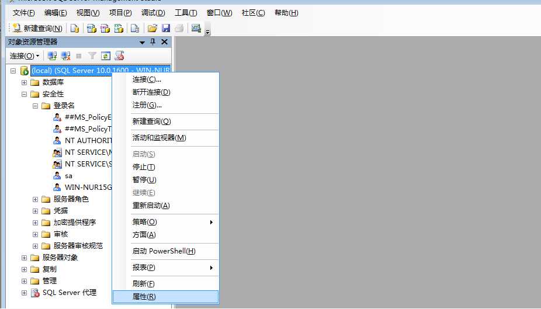Open the 策略(O) submenu in the context menu
541x309 pixels.
click(x=165, y=222)
